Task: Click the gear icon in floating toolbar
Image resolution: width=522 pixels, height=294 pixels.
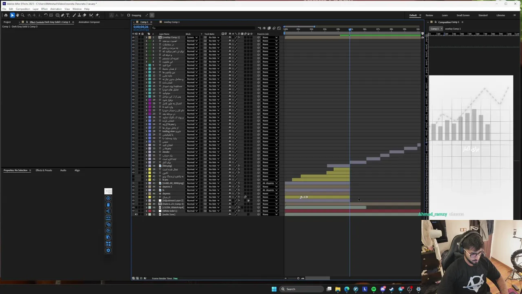Action: pos(108,250)
